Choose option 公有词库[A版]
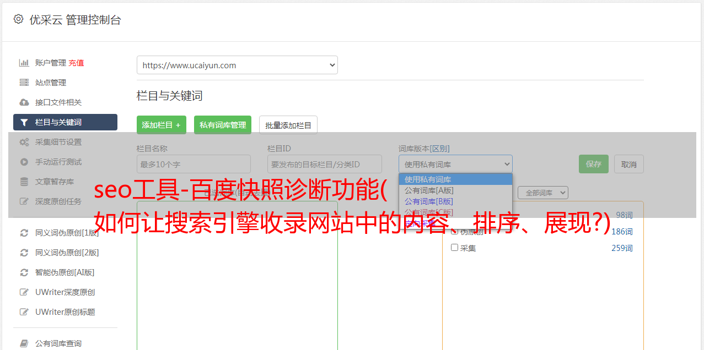 [455, 190]
